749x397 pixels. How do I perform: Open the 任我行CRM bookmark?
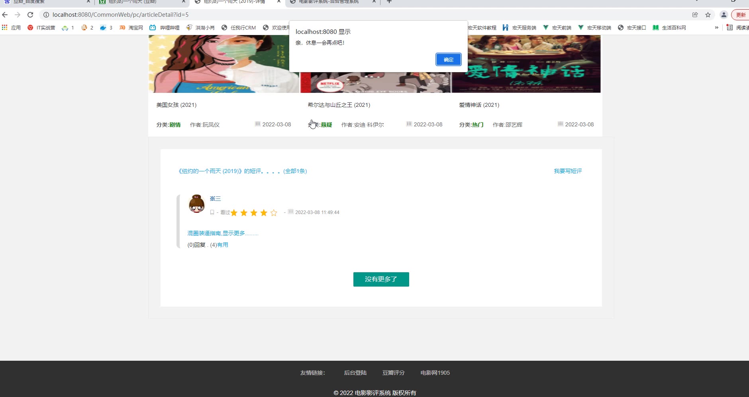(x=239, y=28)
